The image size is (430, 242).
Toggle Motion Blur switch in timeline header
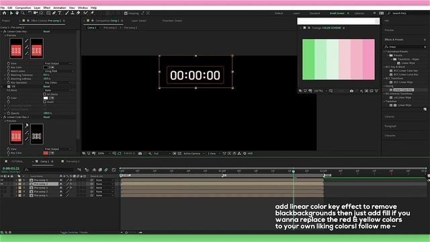point(106,170)
